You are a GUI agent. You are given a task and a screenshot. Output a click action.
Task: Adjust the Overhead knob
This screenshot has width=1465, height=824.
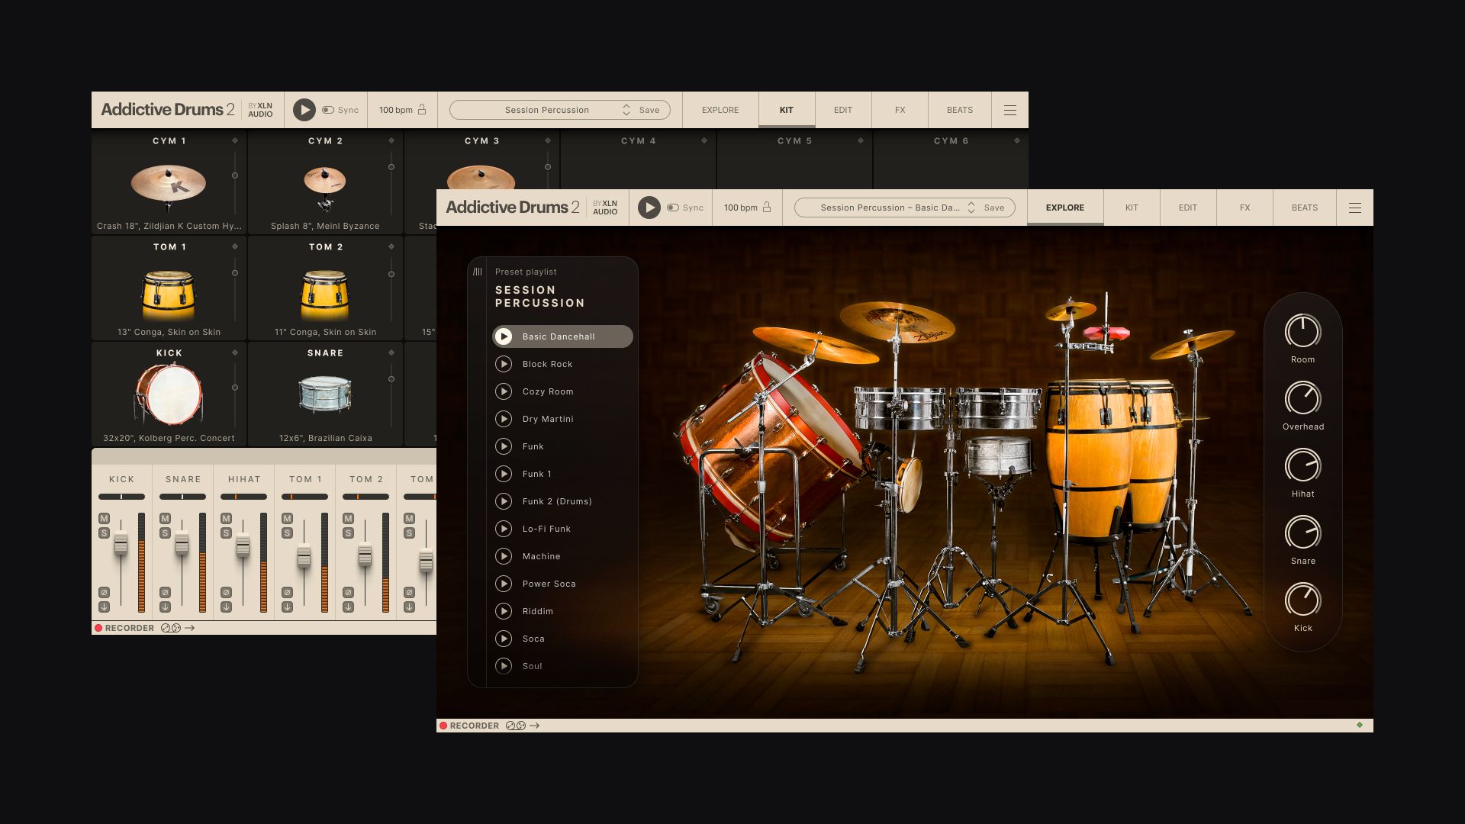tap(1302, 398)
